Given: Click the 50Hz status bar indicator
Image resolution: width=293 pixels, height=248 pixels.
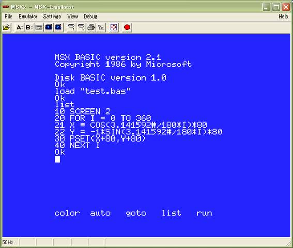Looking at the screenshot, I should click(x=8, y=242).
